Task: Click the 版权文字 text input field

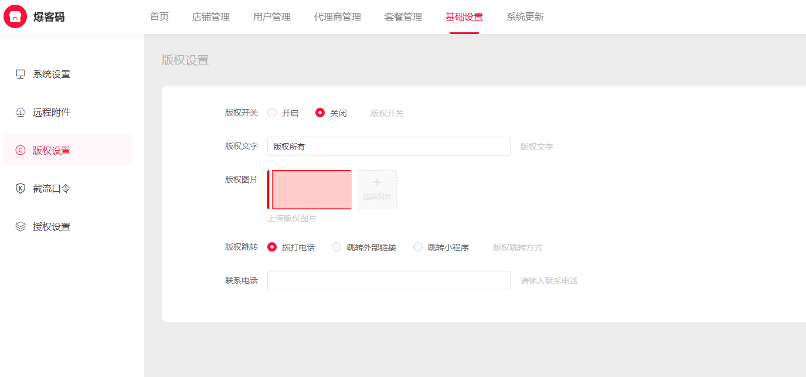Action: coord(389,147)
